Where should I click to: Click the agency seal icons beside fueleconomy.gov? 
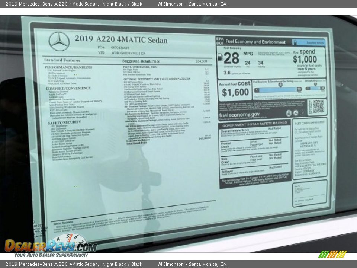pos(296,113)
